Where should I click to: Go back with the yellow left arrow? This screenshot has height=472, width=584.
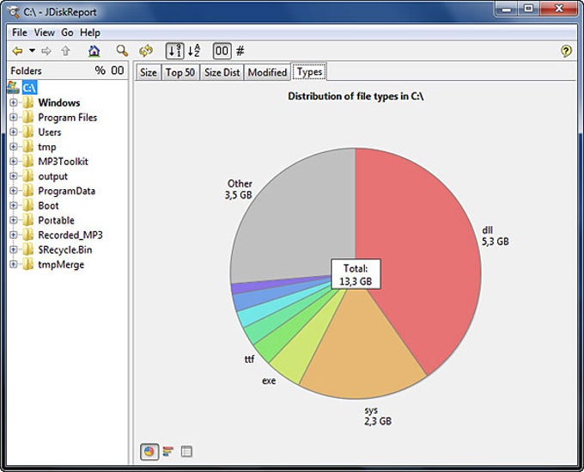pyautogui.click(x=17, y=51)
